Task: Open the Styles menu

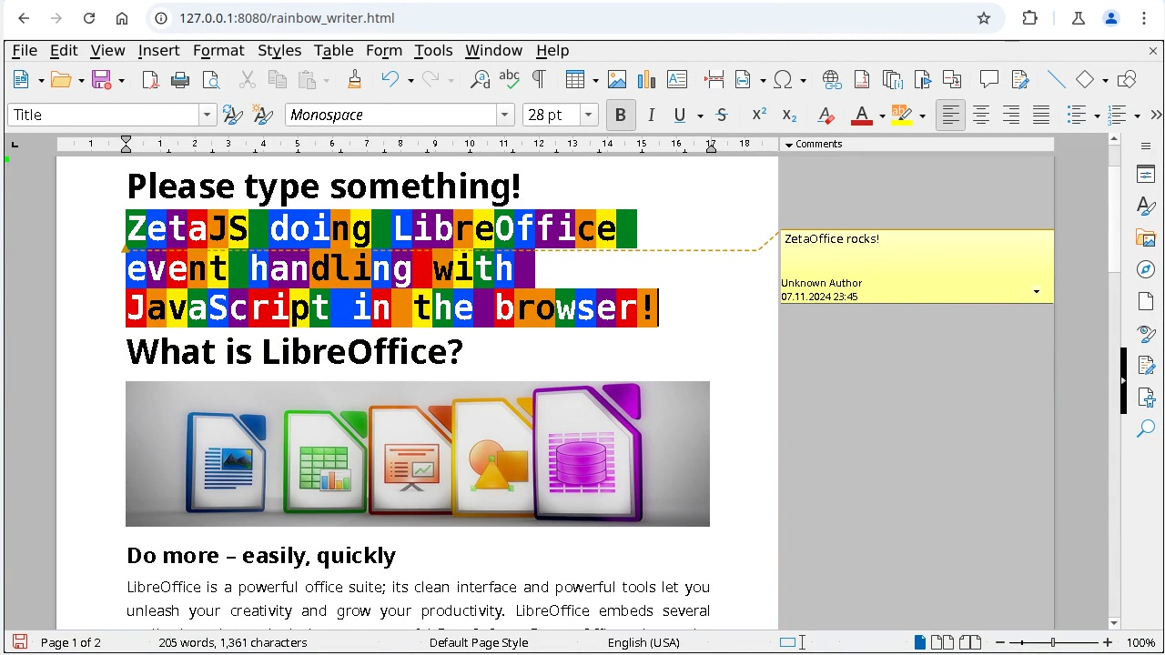Action: coord(279,51)
